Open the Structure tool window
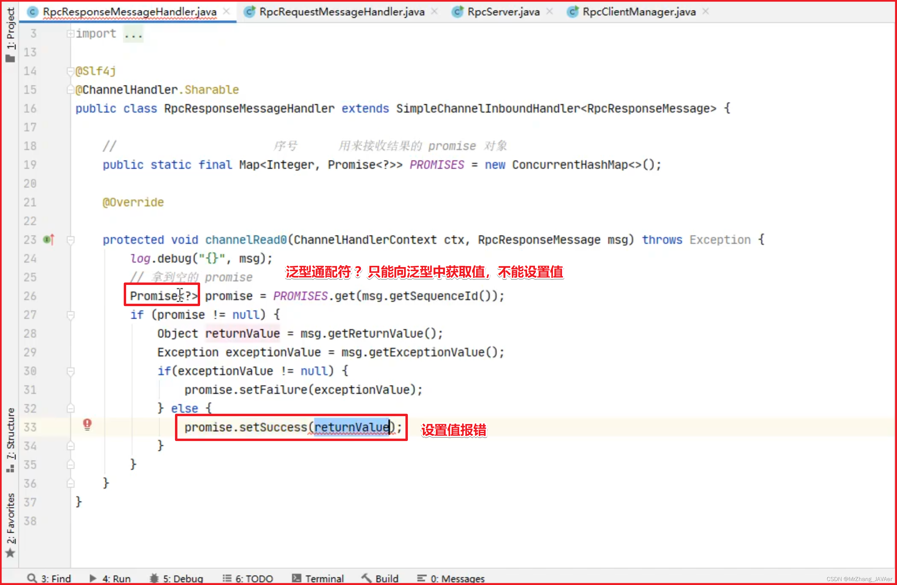The width and height of the screenshot is (897, 585). (10, 440)
